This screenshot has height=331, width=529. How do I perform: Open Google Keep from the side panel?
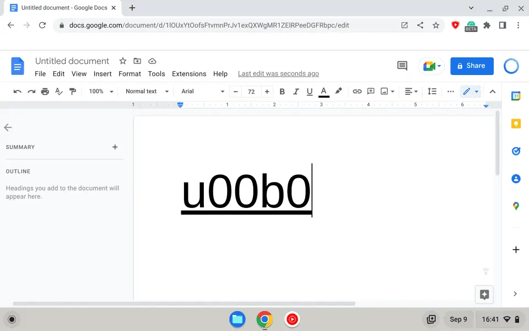pyautogui.click(x=516, y=124)
